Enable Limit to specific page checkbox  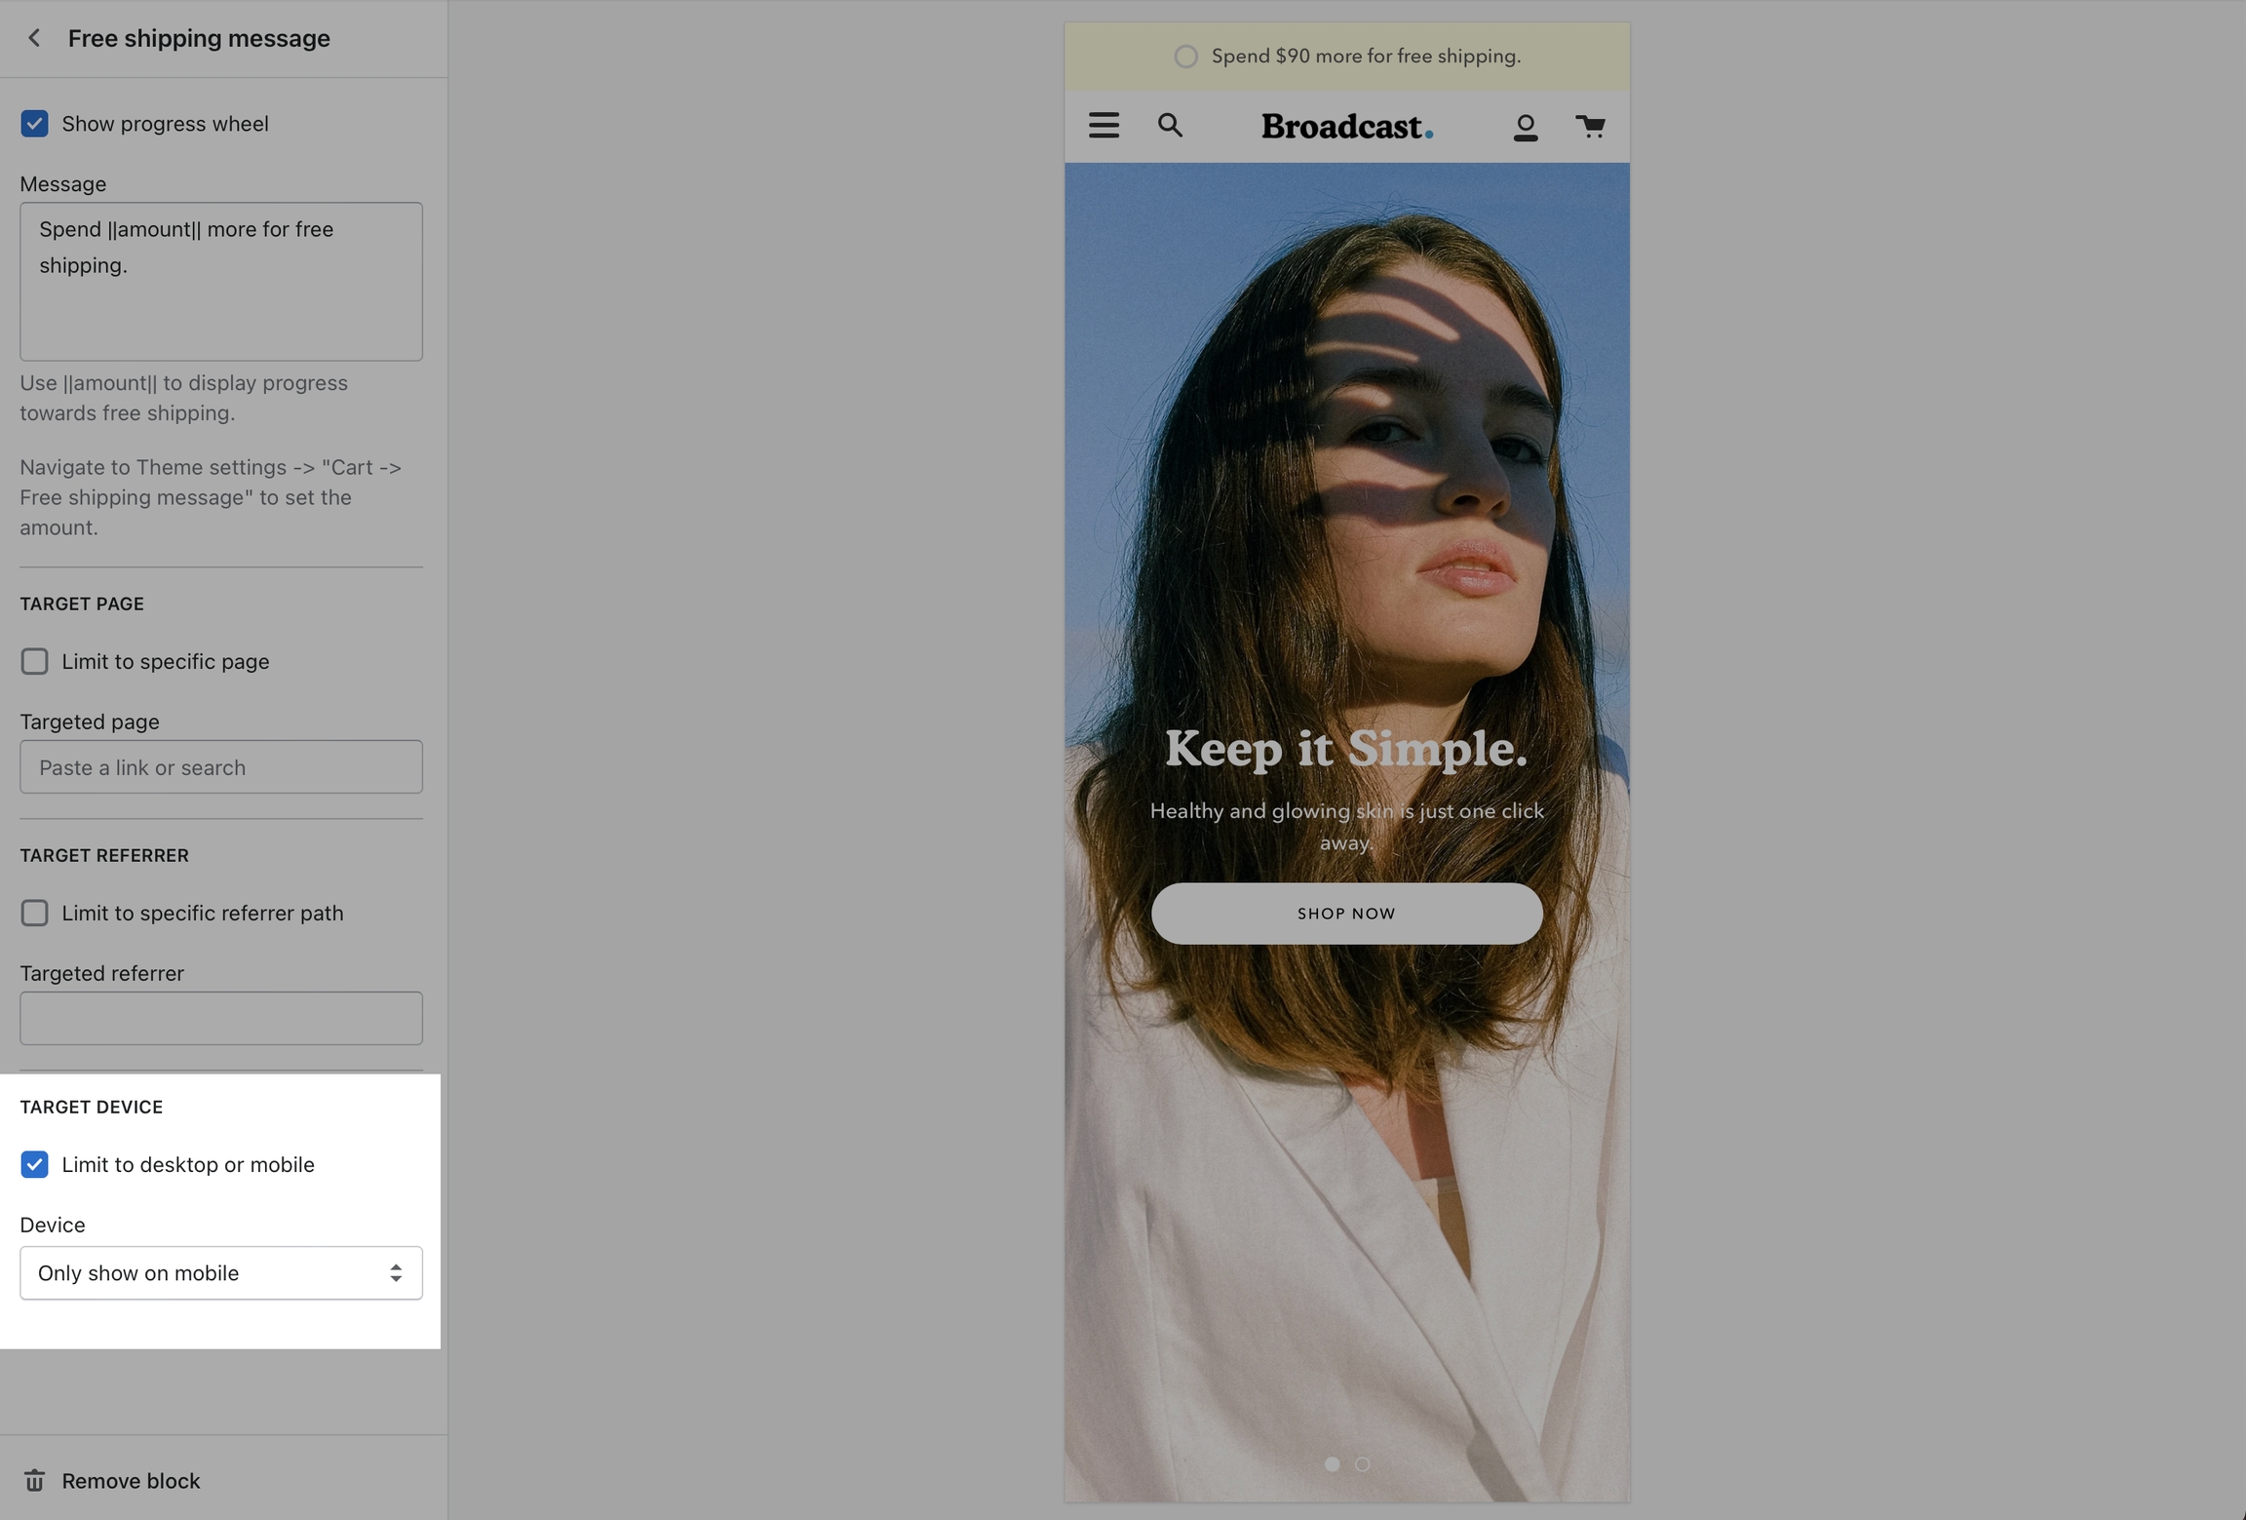click(x=34, y=661)
